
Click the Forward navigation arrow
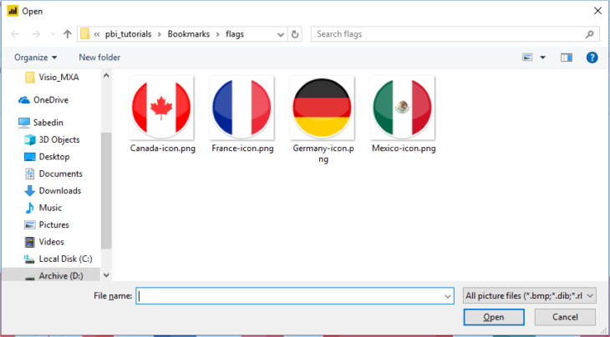[x=36, y=34]
